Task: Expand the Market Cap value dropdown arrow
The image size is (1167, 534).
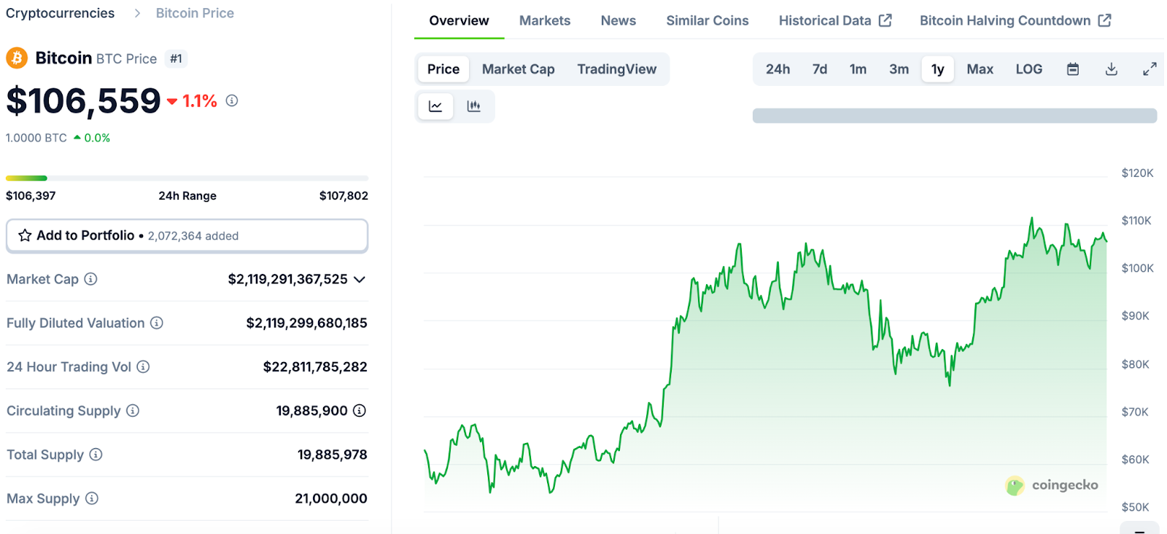Action: (360, 279)
